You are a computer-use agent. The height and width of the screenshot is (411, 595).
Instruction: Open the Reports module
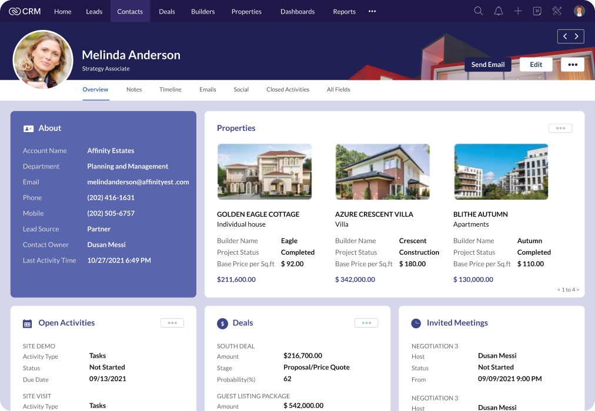pos(344,12)
